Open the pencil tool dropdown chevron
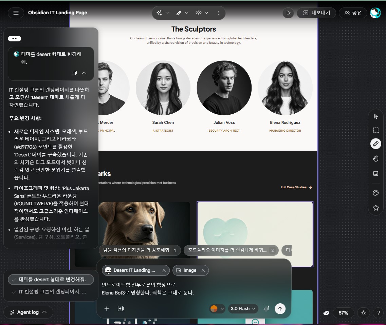Image resolution: width=386 pixels, height=325 pixels. (187, 13)
